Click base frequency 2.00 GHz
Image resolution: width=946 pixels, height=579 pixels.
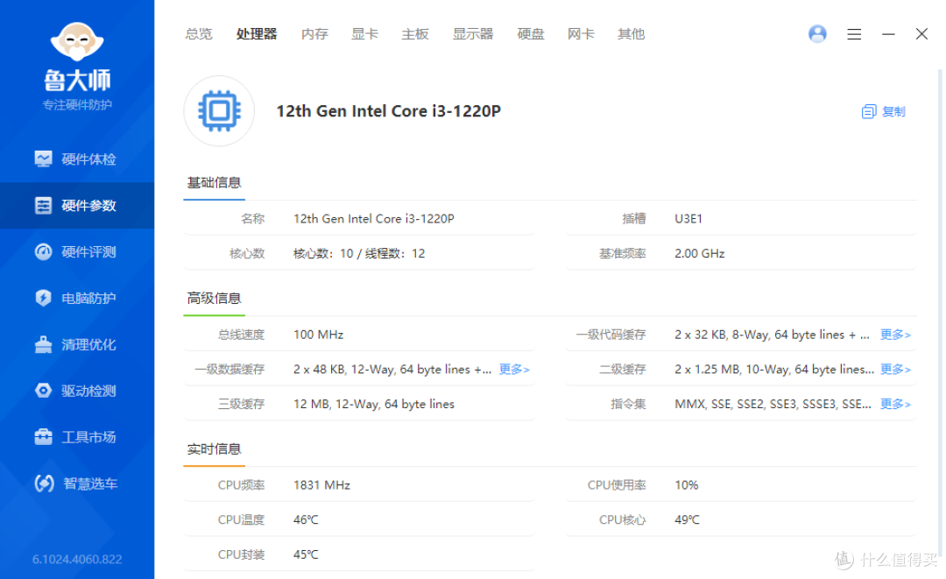point(700,254)
